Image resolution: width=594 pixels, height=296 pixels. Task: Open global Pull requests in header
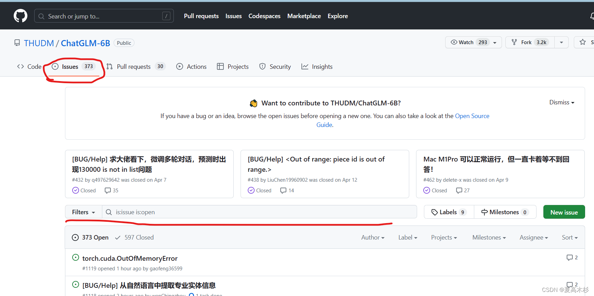(x=201, y=16)
